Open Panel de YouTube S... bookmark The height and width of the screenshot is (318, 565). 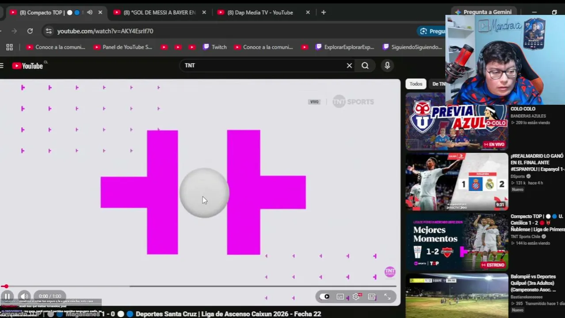123,47
